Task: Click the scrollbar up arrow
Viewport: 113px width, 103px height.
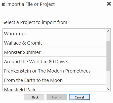Action: (108, 31)
